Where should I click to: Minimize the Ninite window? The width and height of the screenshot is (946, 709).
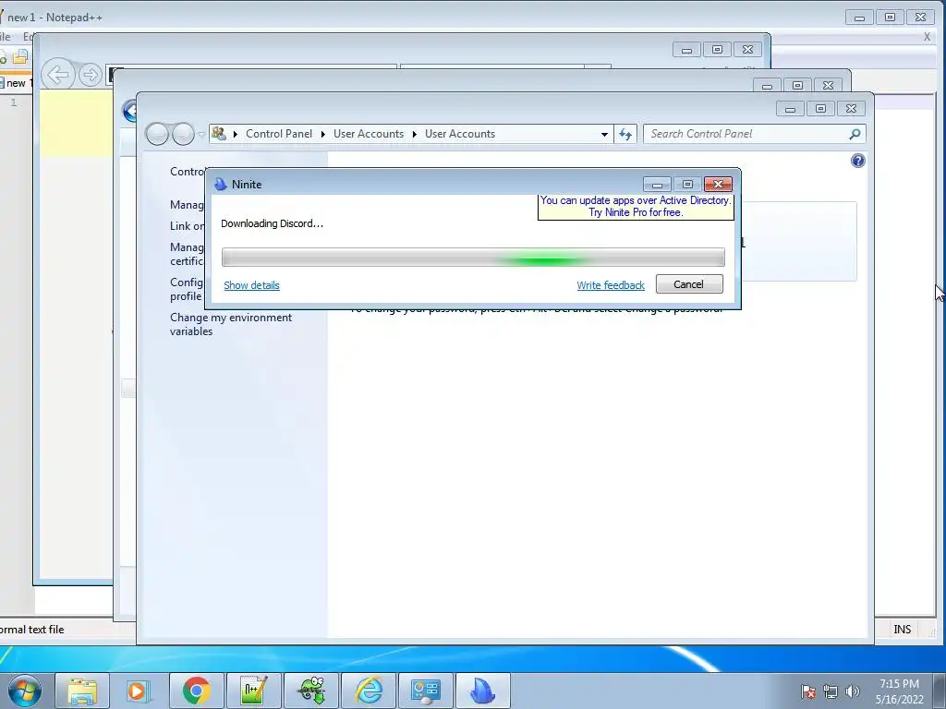[658, 185]
